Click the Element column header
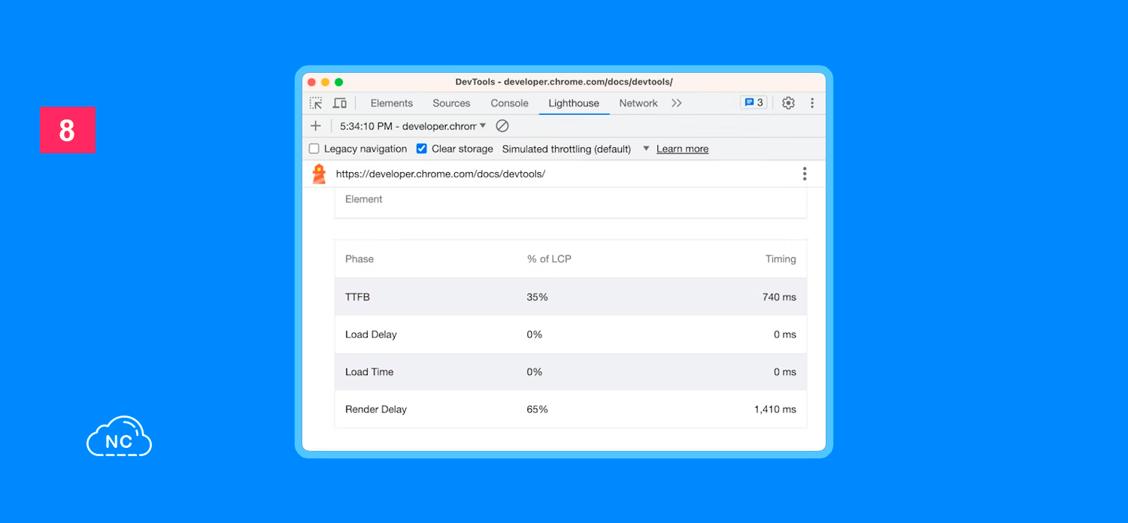1128x523 pixels. tap(364, 199)
